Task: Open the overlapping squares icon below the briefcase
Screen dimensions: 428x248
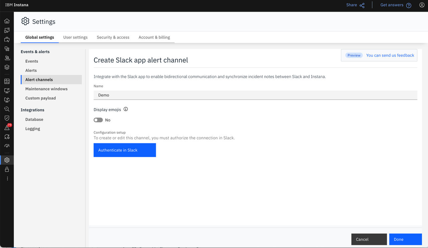Action: pos(7,49)
